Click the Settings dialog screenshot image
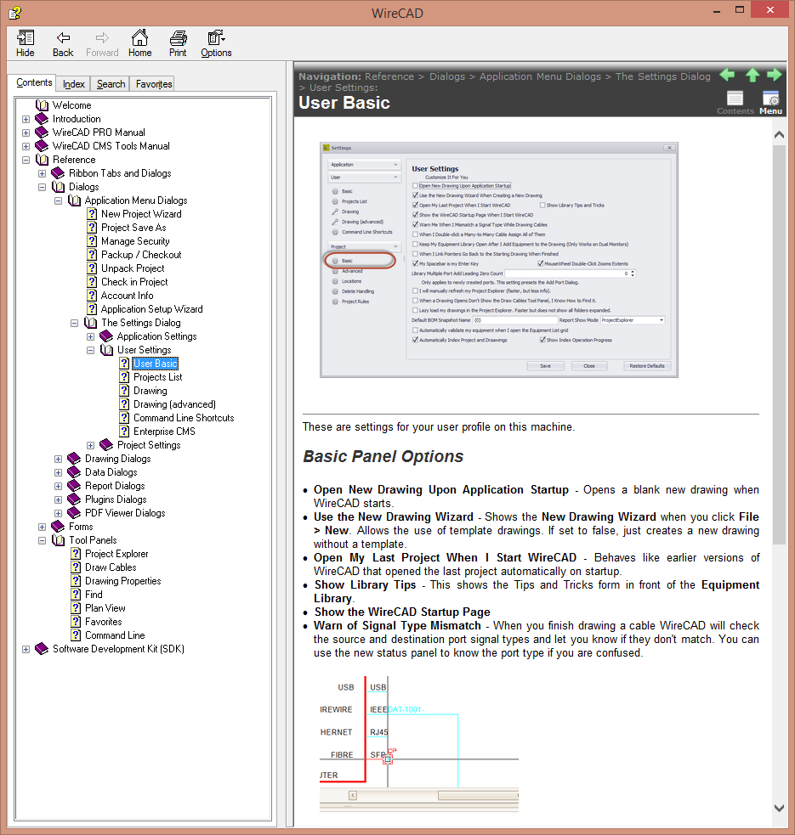Viewport: 795px width, 835px height. tap(498, 260)
